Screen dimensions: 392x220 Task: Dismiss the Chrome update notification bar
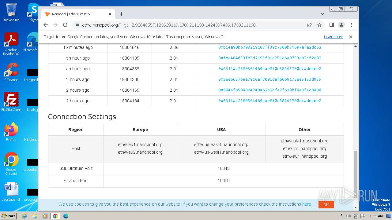351,37
